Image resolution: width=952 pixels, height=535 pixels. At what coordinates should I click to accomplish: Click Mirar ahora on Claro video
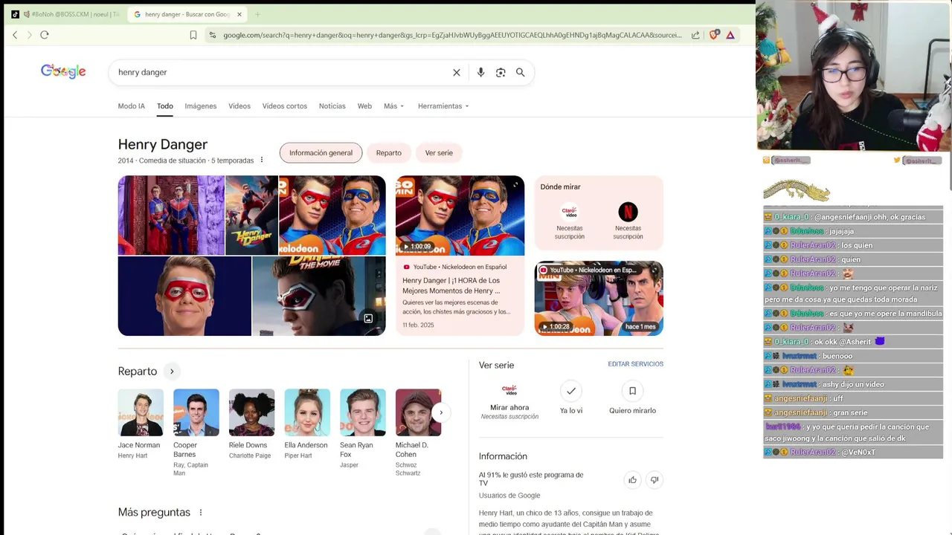coord(509,407)
